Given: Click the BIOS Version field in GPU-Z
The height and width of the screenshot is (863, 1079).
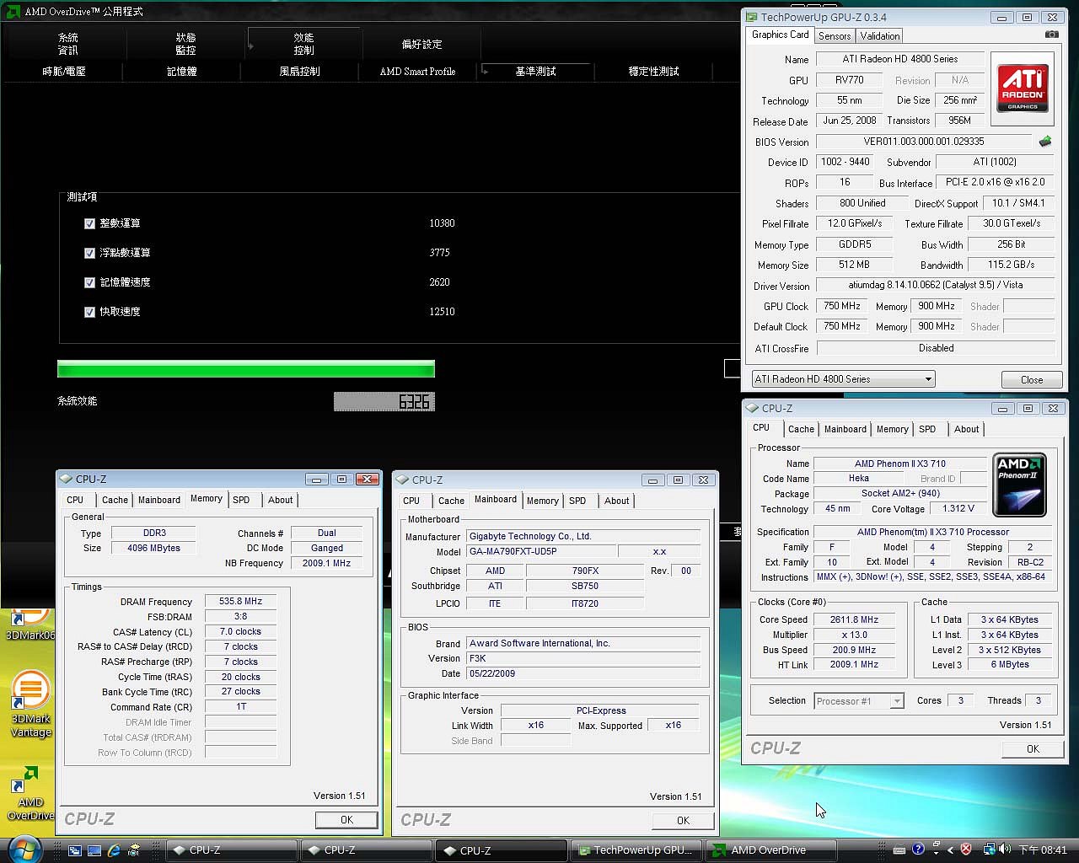Looking at the screenshot, I should tap(923, 142).
